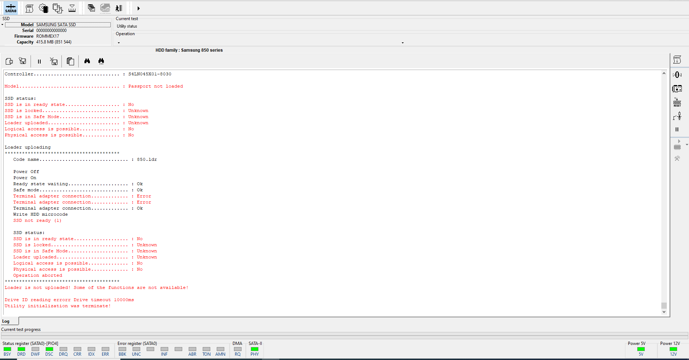This screenshot has height=360, width=689.
Task: Click the power switch schematic icon
Action: (x=677, y=116)
